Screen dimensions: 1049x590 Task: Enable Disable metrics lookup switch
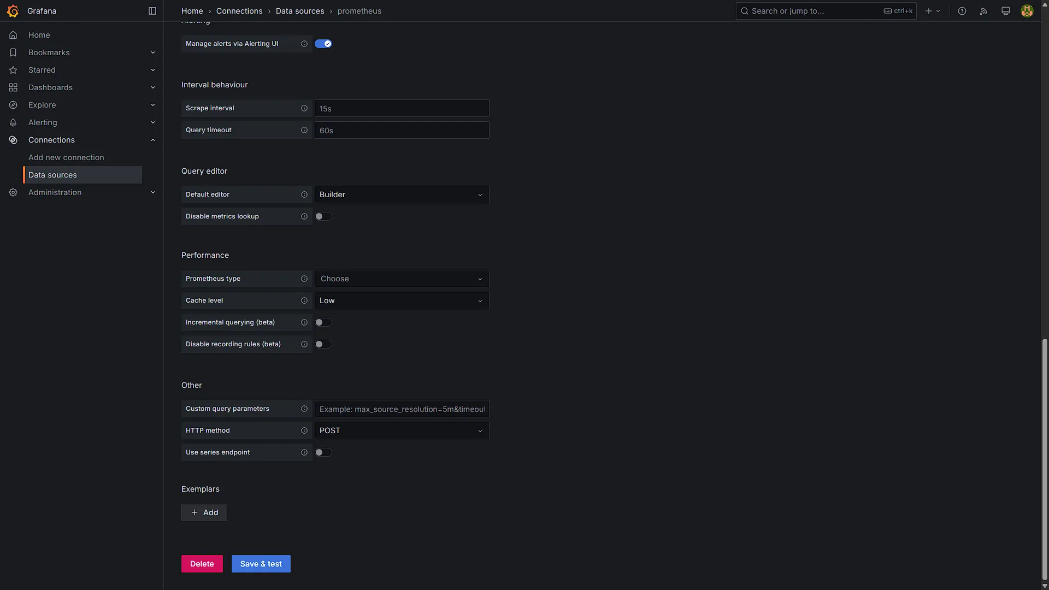pyautogui.click(x=323, y=216)
